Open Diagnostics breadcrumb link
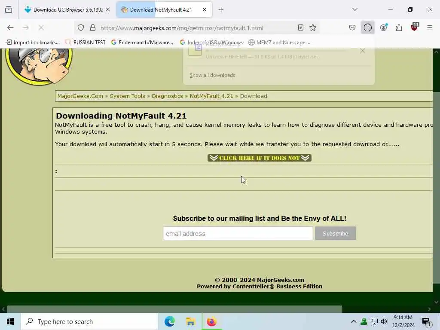 167,96
